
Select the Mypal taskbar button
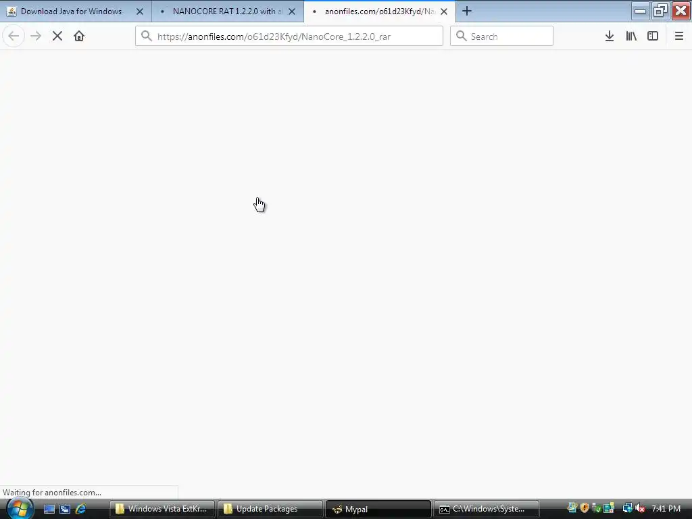coord(378,509)
